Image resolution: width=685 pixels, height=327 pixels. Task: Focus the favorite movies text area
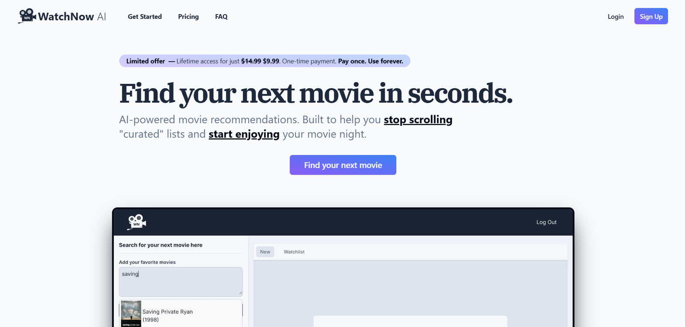point(181,282)
